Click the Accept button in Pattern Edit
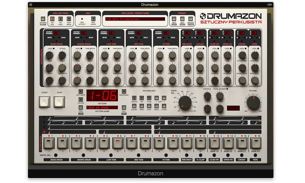Image resolution: width=305 pixels, height=183 pixels. (x=134, y=106)
